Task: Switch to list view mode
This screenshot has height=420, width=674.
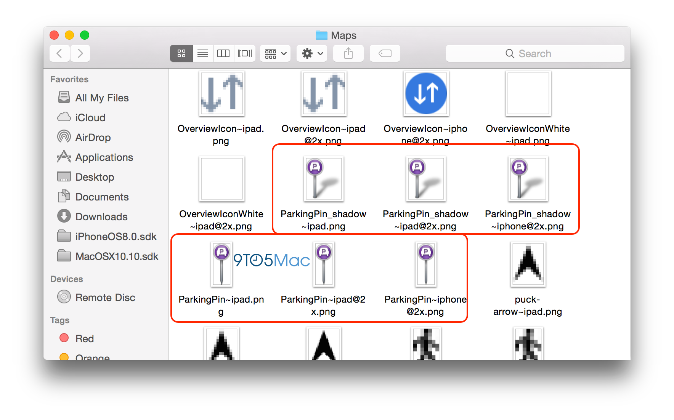Action: tap(203, 53)
